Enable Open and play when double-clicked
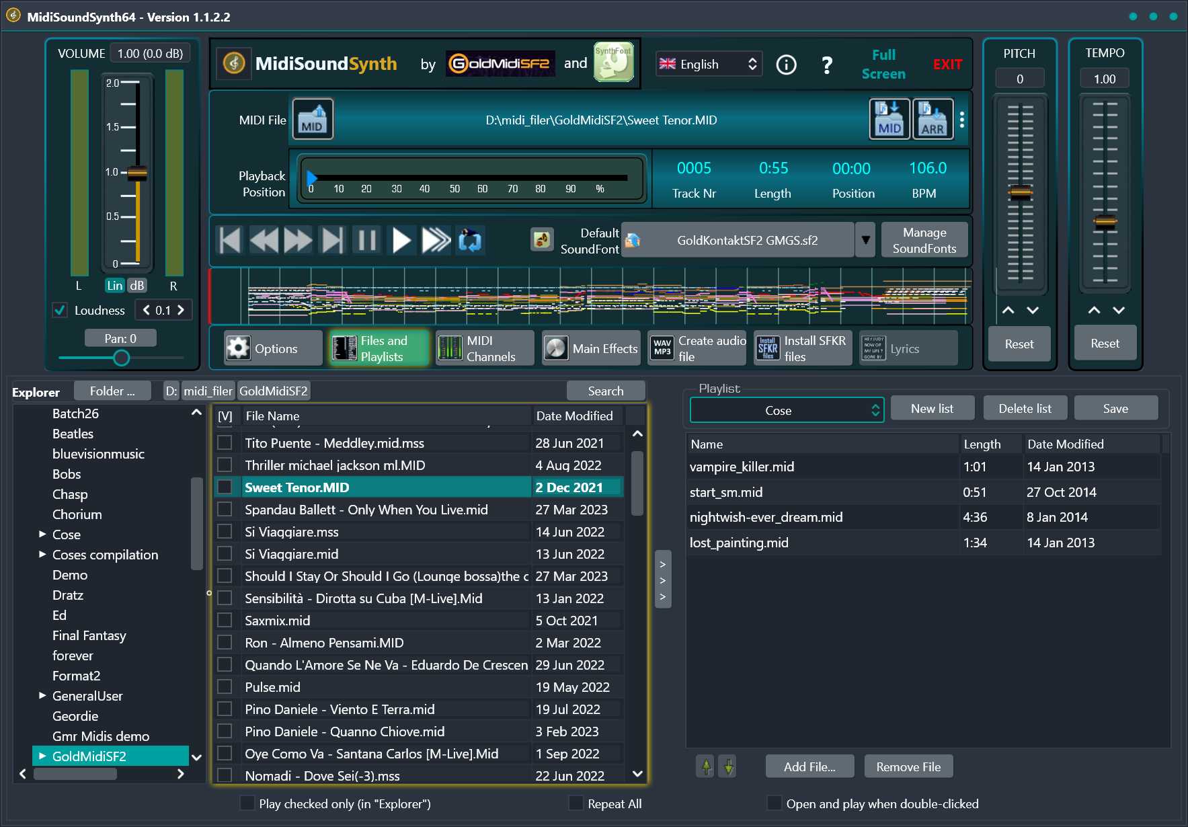The width and height of the screenshot is (1188, 827). point(775,803)
